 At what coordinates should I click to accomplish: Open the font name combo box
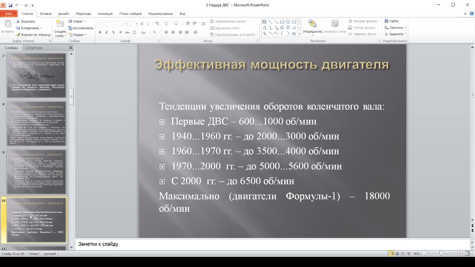pyautogui.click(x=112, y=24)
